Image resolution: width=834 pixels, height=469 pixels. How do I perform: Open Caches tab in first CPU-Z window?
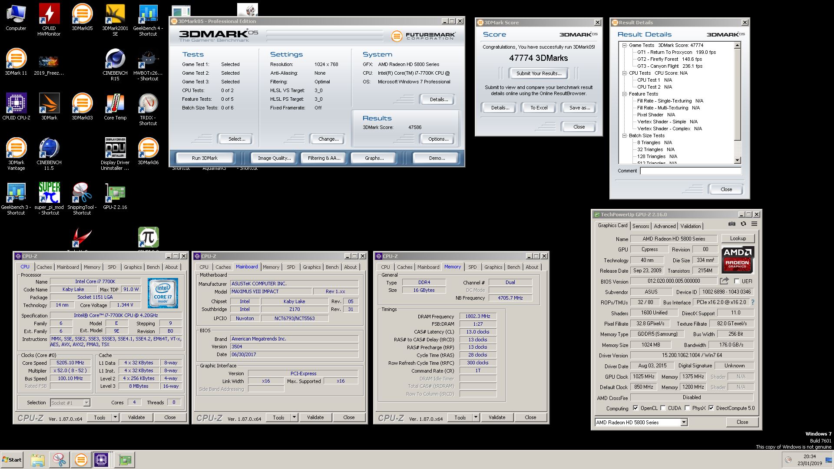click(x=44, y=267)
